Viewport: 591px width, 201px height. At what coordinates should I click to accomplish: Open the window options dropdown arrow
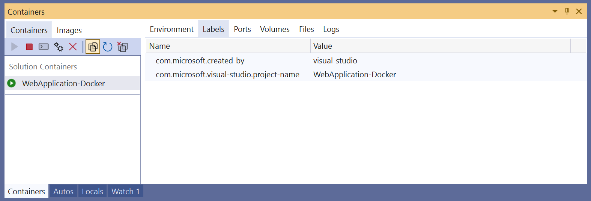[555, 12]
